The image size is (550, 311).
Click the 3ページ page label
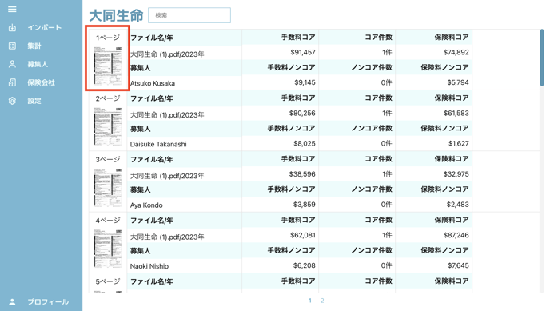[108, 160]
